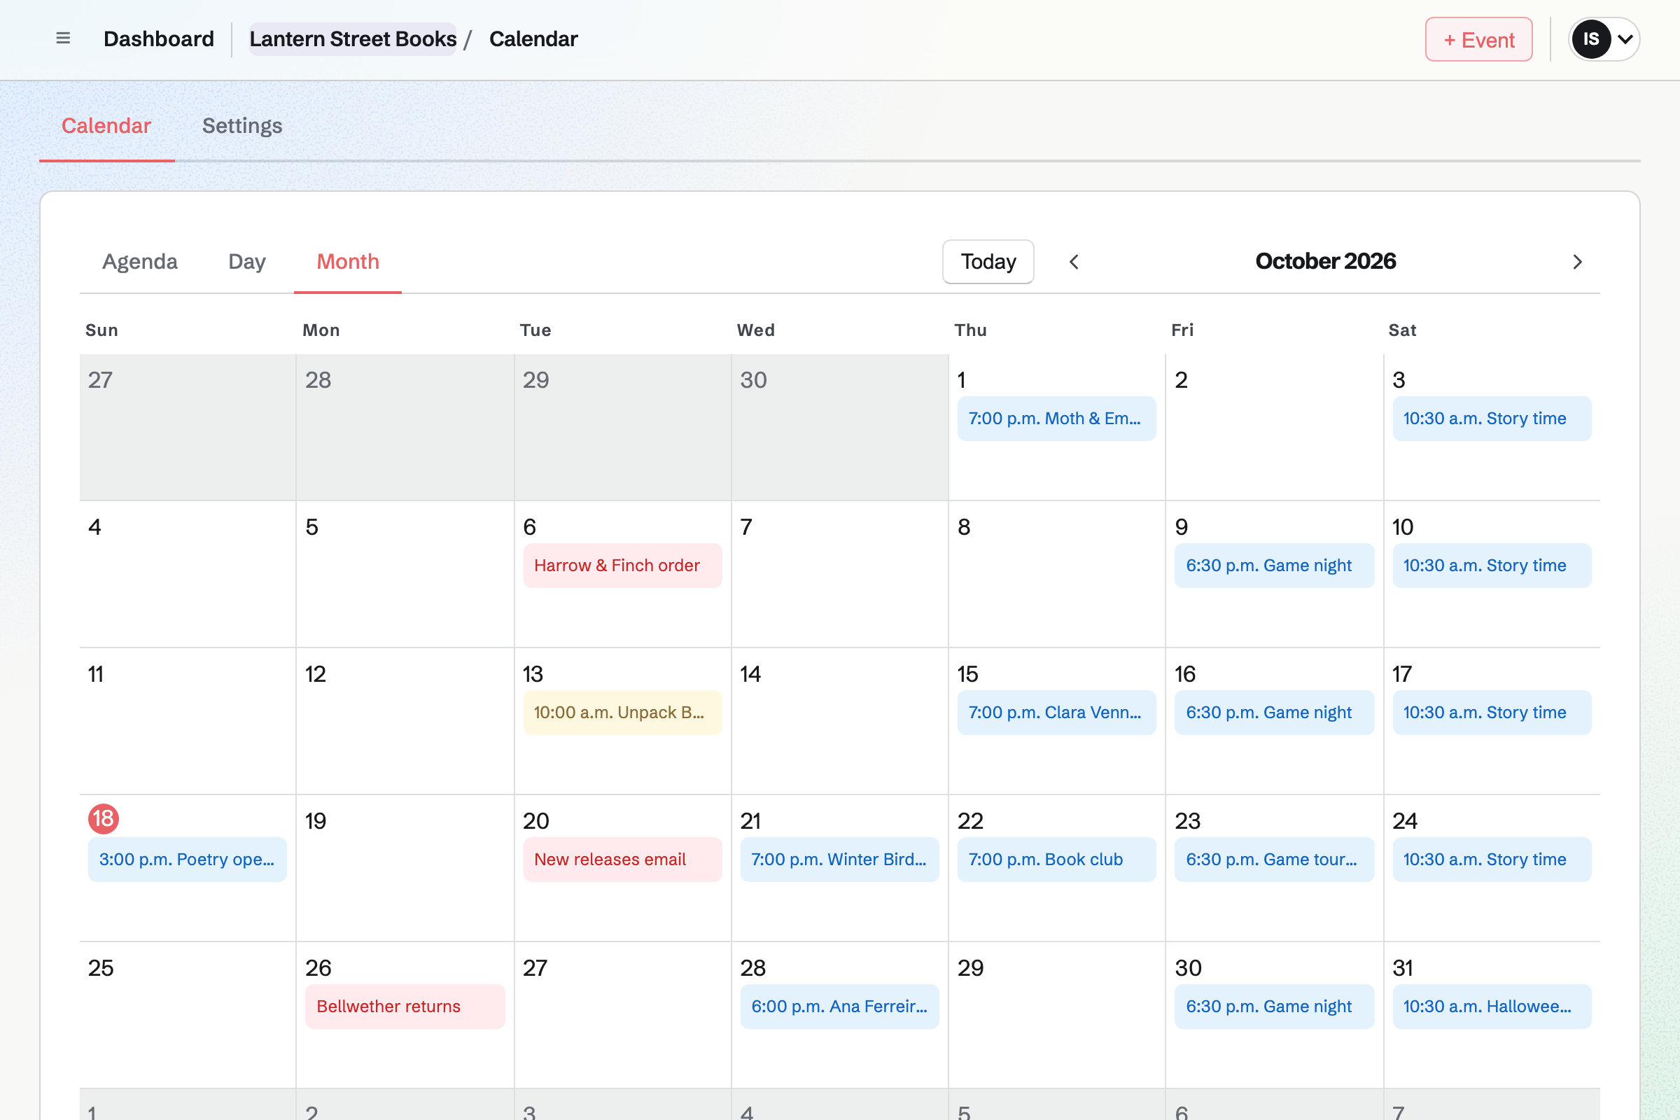
Task: Open Game night event on October 9
Action: pyautogui.click(x=1274, y=566)
